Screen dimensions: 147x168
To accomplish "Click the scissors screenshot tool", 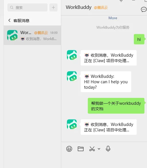I will pyautogui.click(x=92, y=149).
